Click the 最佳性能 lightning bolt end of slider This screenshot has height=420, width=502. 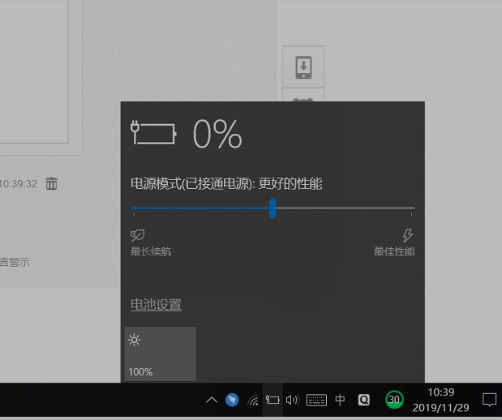click(x=408, y=235)
